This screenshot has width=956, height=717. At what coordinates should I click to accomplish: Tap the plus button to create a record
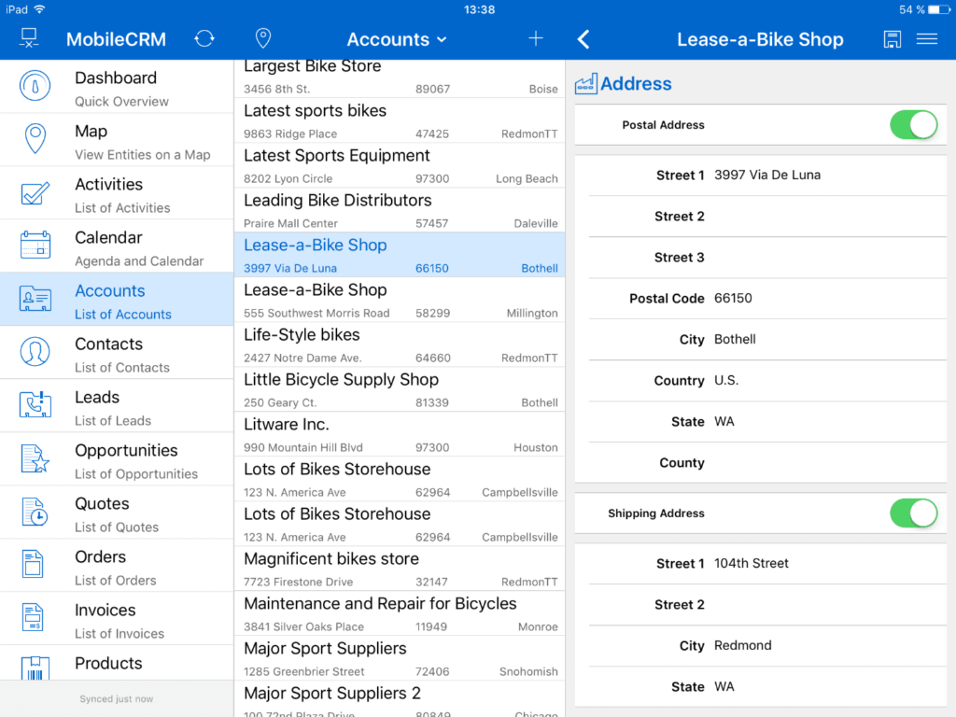pyautogui.click(x=535, y=39)
